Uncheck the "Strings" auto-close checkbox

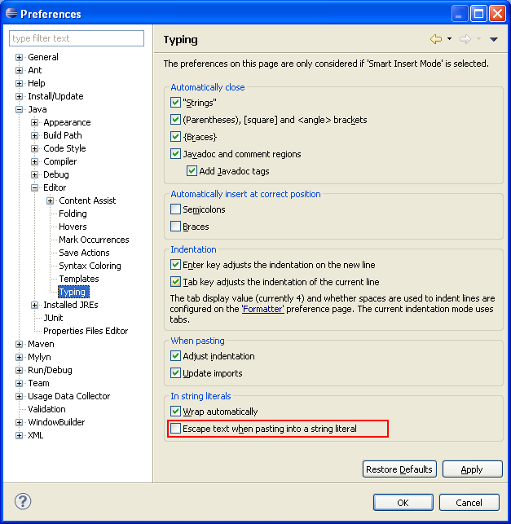(175, 102)
